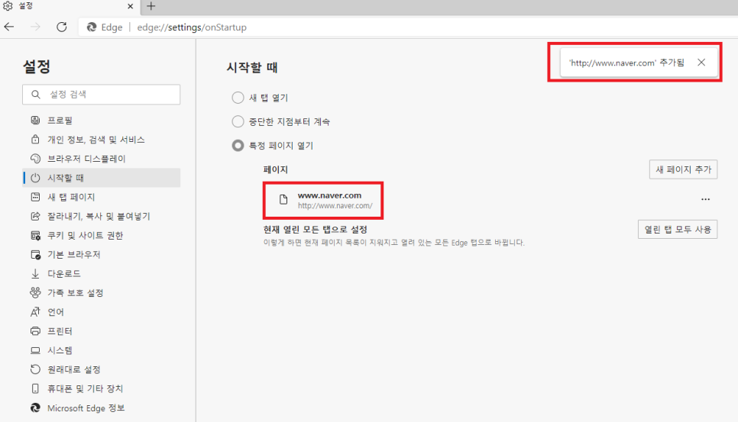738x422 pixels.
Task: Open more options for www.naver.com
Action: tap(705, 199)
